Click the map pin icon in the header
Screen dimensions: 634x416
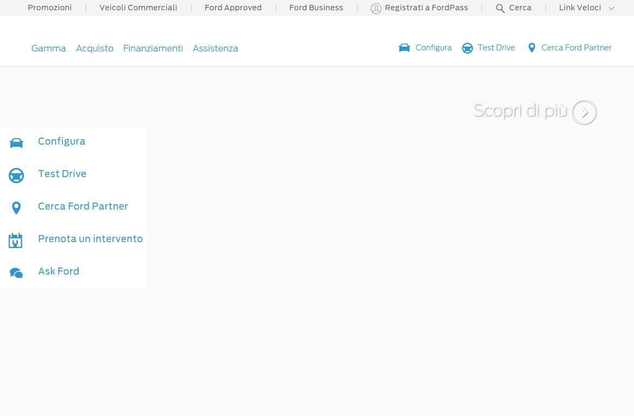[x=532, y=48]
